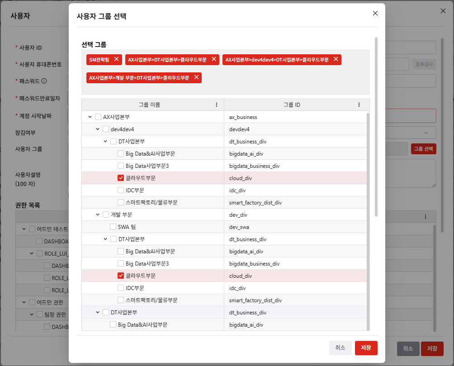Check the 개발 부문 checkbox
This screenshot has width=454, height=366.
point(106,214)
